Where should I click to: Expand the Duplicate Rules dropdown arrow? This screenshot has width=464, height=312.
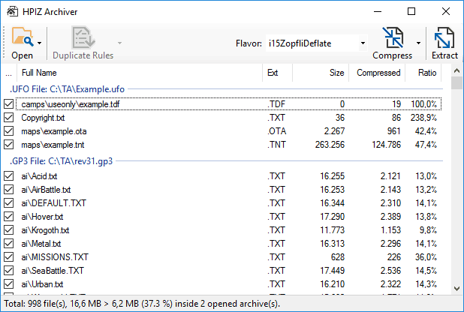(x=119, y=43)
